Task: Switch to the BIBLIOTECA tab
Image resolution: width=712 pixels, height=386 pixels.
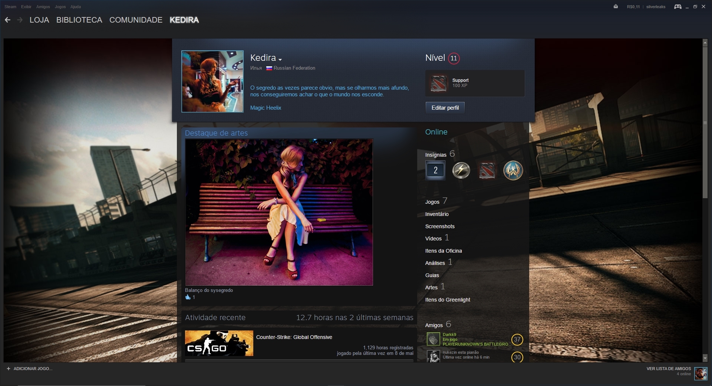Action: (79, 20)
